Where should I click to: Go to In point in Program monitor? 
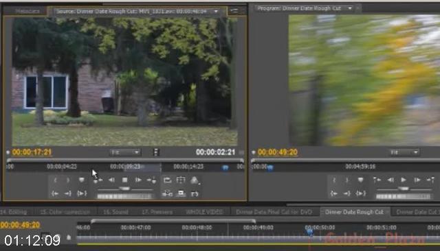(333, 193)
